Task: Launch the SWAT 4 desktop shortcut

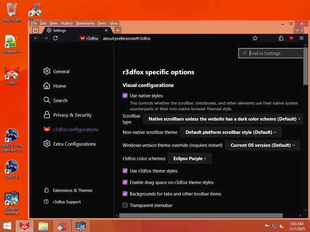Action: pyautogui.click(x=12, y=170)
